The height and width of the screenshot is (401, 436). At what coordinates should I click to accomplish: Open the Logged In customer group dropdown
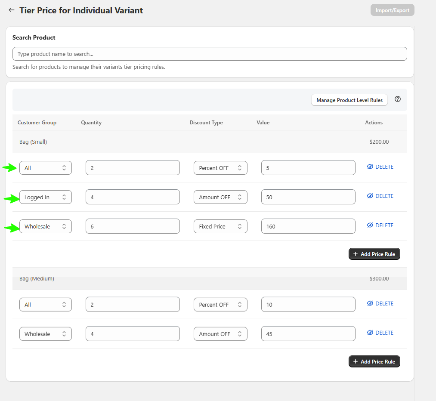[x=46, y=197]
